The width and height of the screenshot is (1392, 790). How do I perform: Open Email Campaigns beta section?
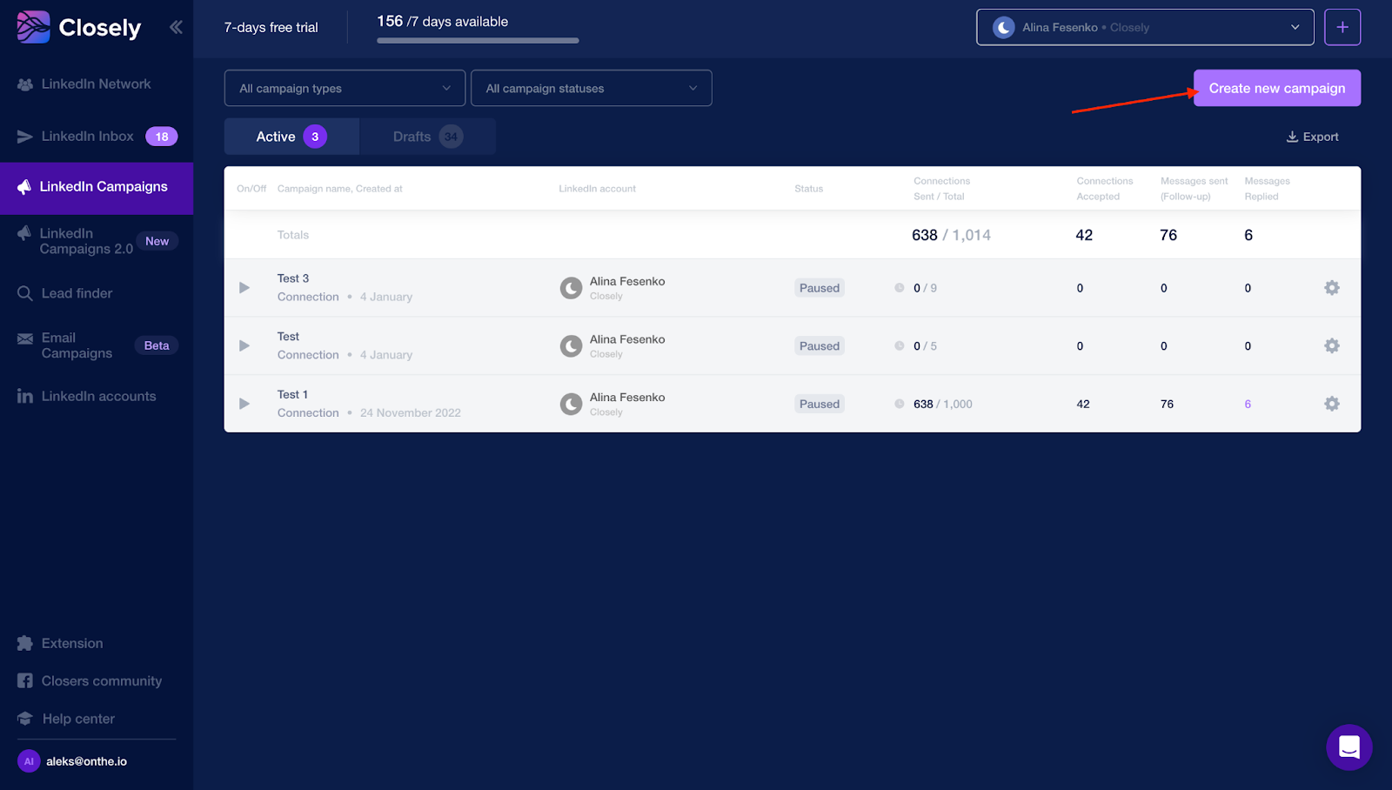click(x=97, y=345)
